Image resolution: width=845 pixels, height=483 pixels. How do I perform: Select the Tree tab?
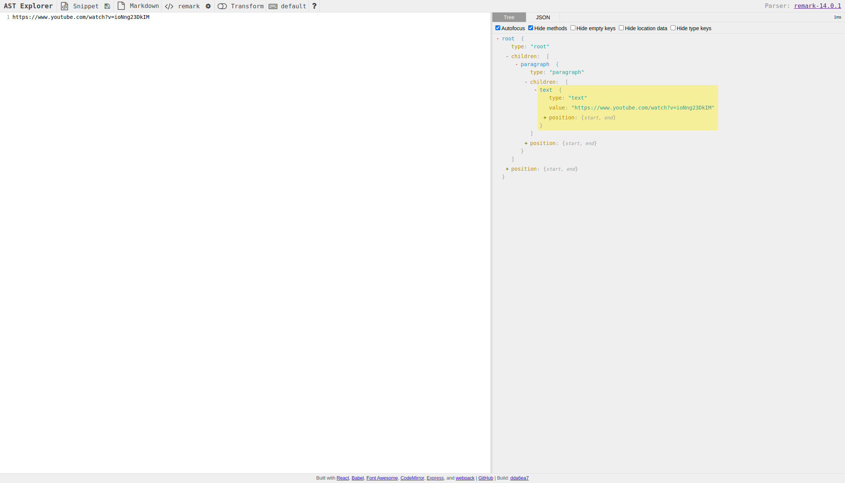(509, 17)
